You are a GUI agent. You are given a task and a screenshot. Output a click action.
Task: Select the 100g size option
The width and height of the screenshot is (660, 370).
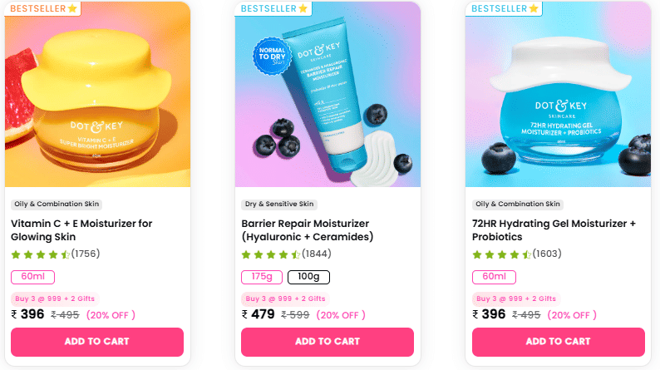pos(308,277)
